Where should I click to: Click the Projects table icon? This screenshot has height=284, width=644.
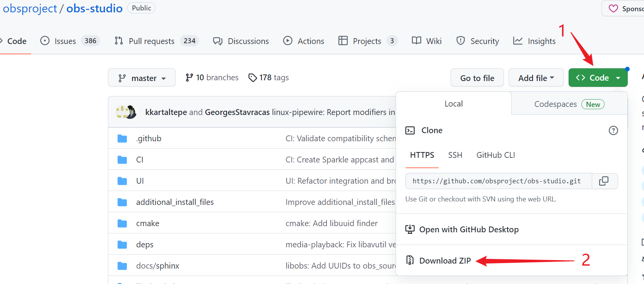(343, 41)
